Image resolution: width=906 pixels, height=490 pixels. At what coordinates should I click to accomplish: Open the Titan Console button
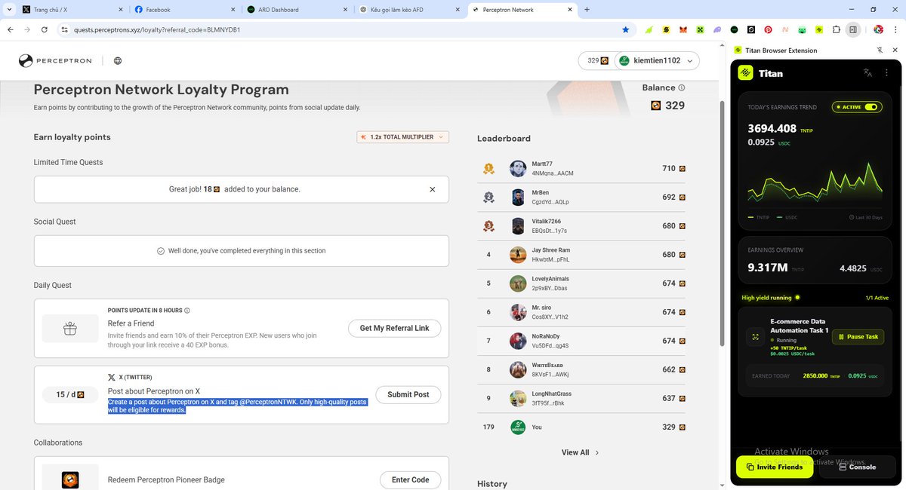(857, 467)
